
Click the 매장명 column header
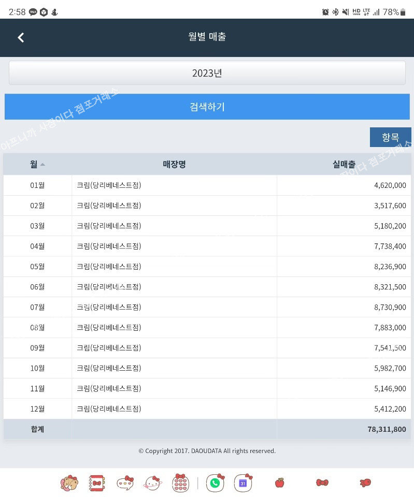click(x=174, y=164)
